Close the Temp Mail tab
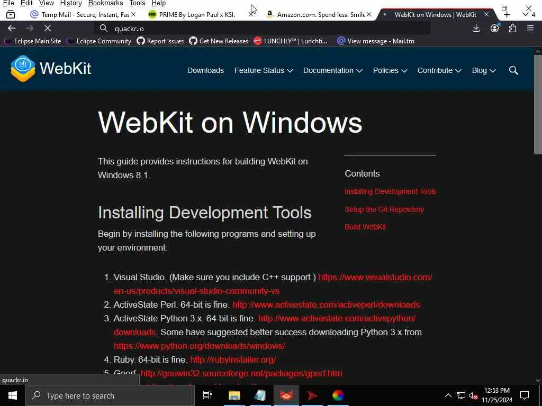 pyautogui.click(x=133, y=14)
